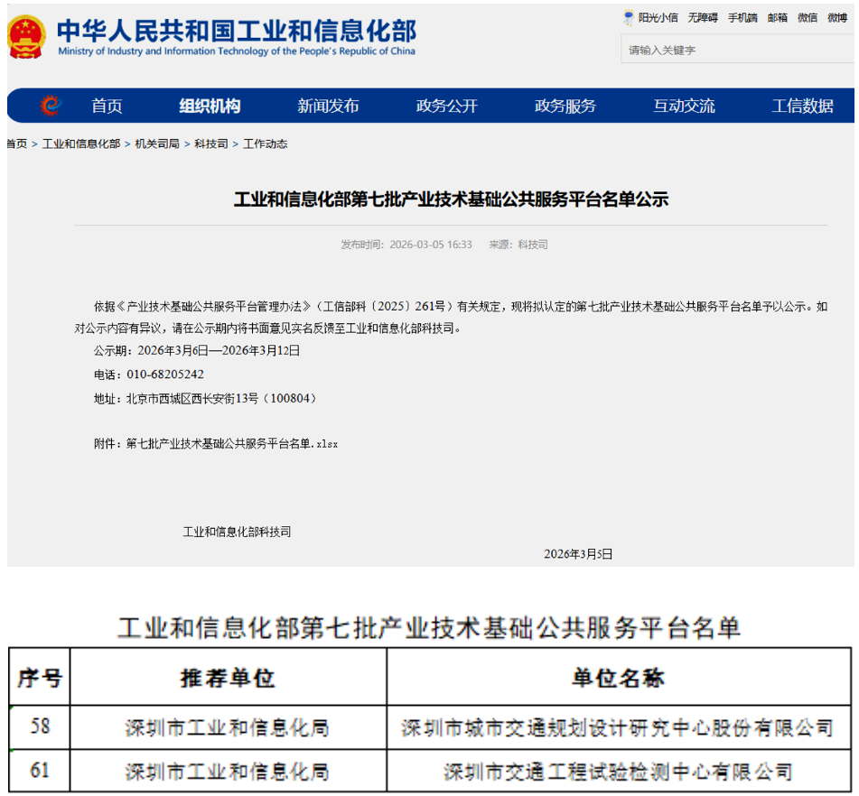859x796 pixels.
Task: Go to 科技司 in the breadcrumb
Action: pyautogui.click(x=211, y=144)
